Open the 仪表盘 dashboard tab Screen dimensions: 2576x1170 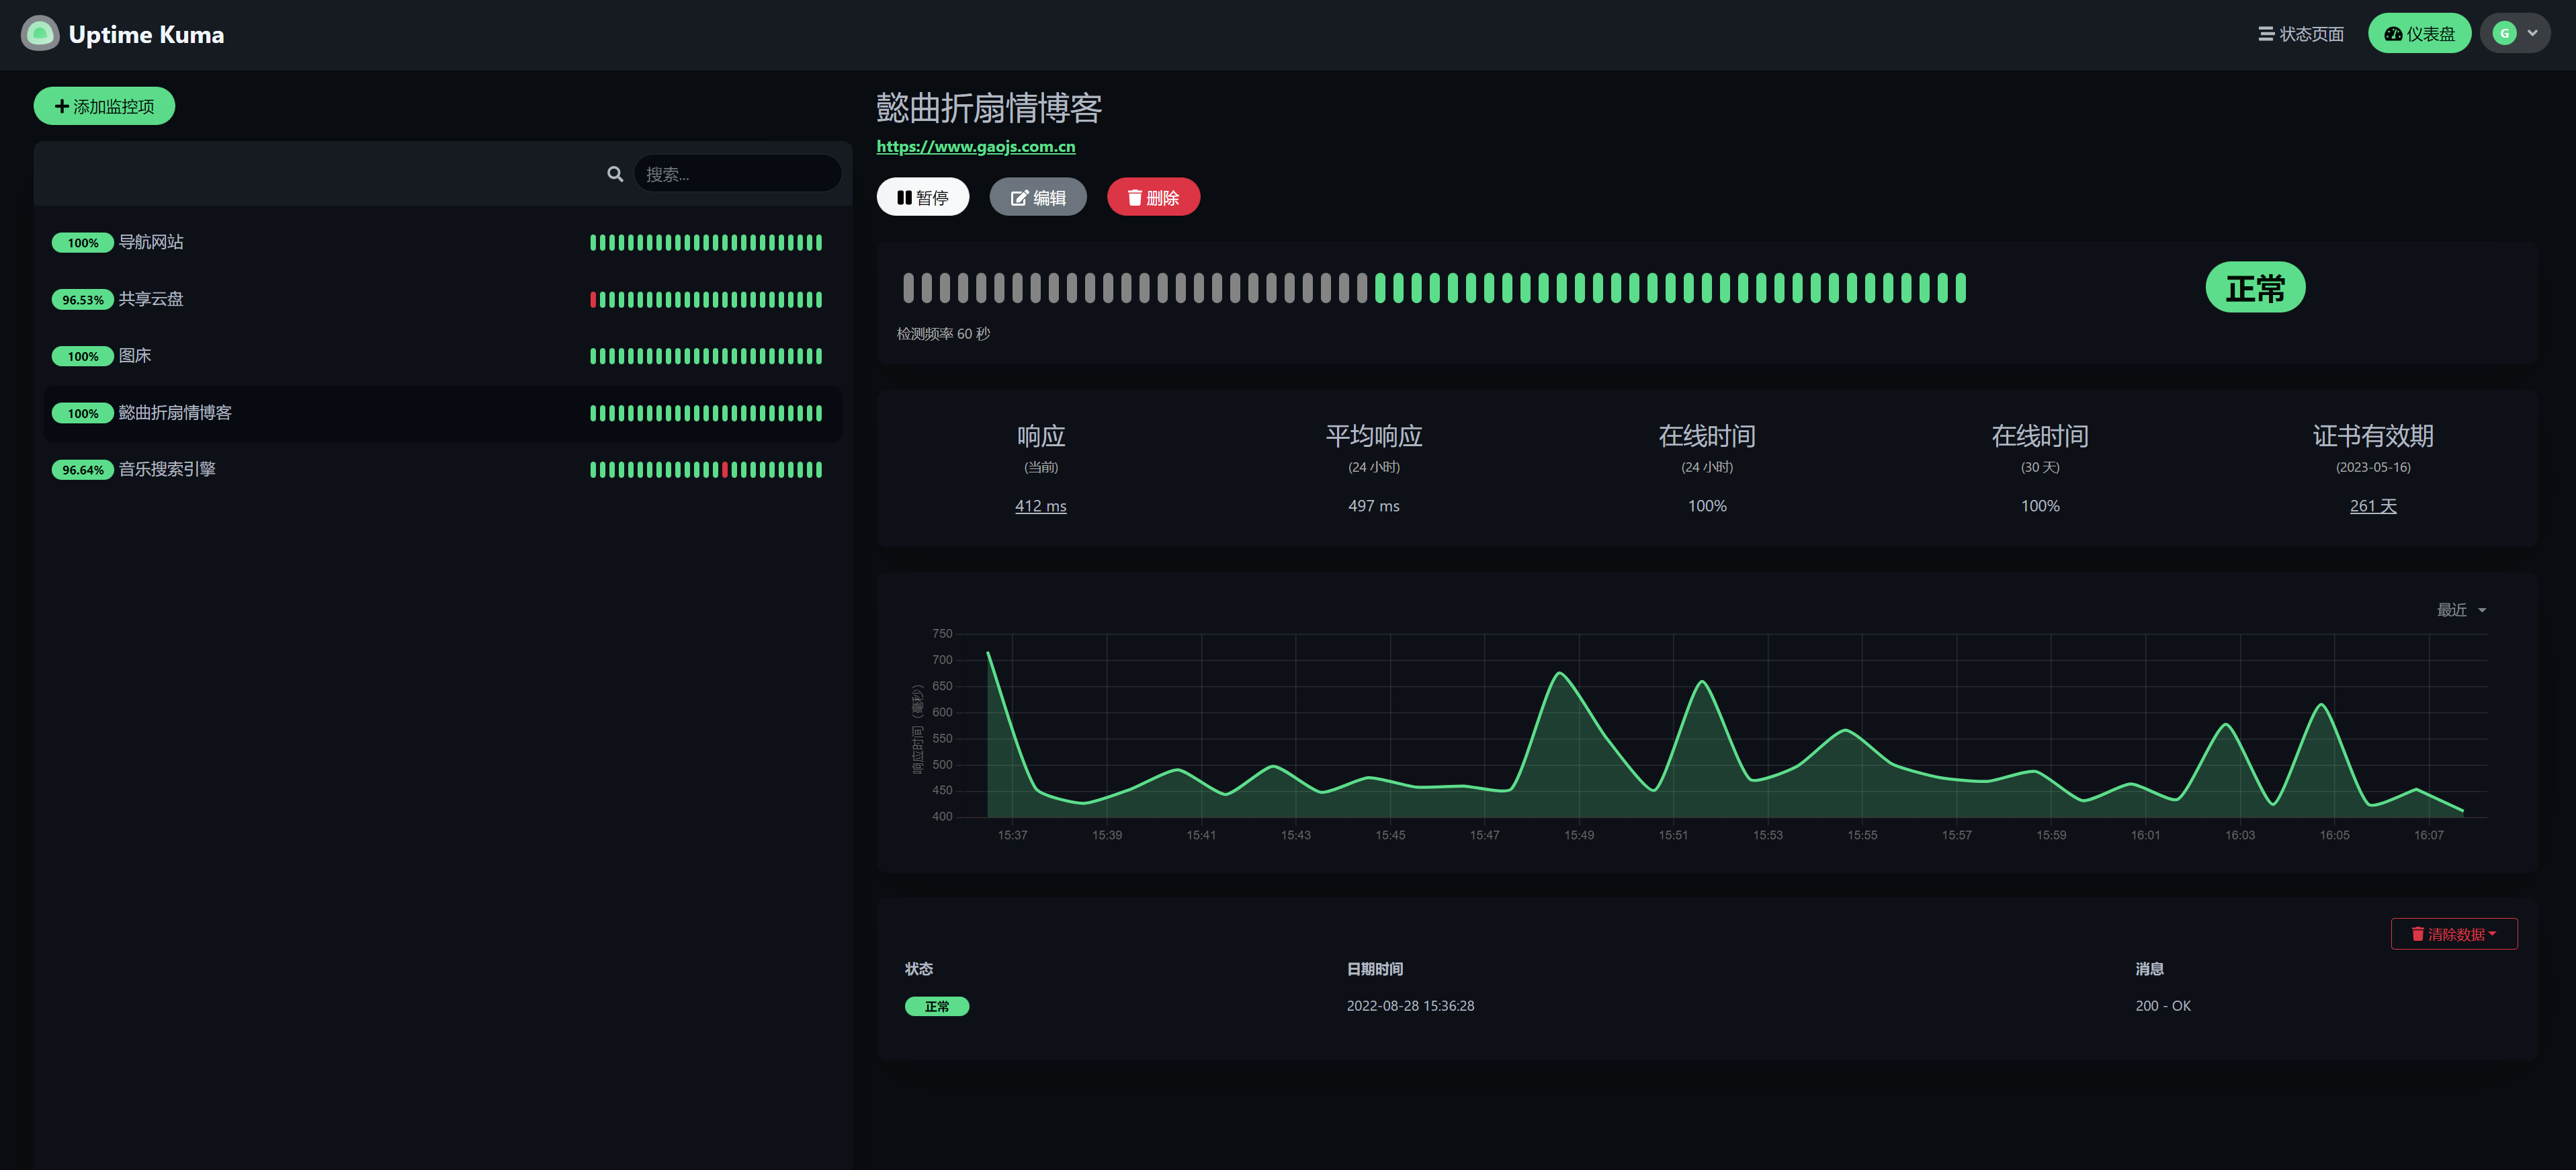pyautogui.click(x=2419, y=34)
